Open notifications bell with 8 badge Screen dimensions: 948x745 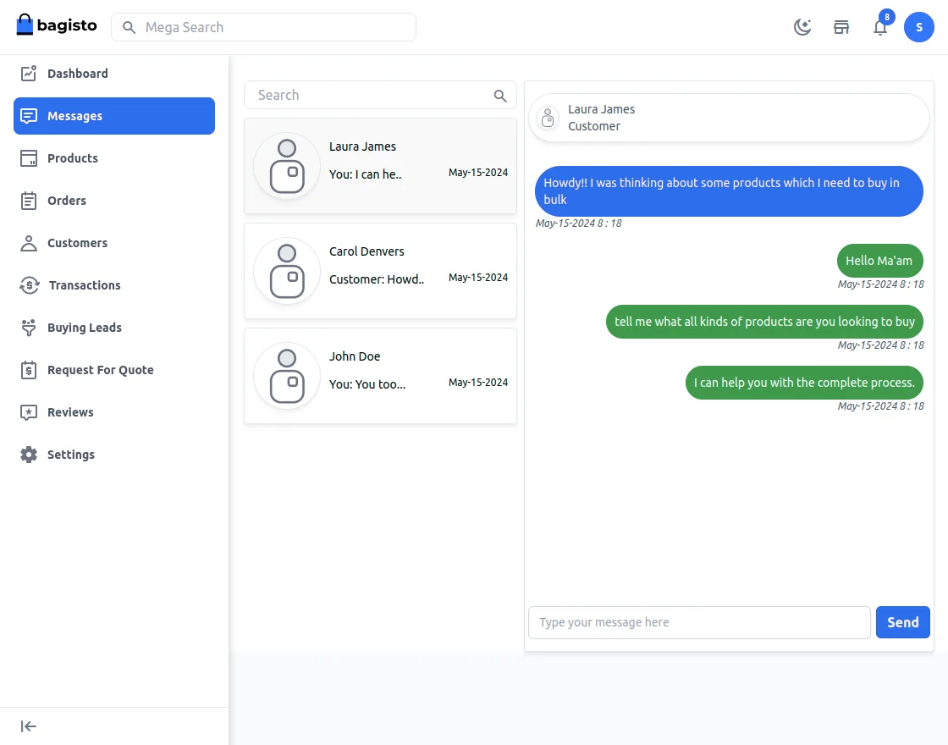(x=880, y=27)
